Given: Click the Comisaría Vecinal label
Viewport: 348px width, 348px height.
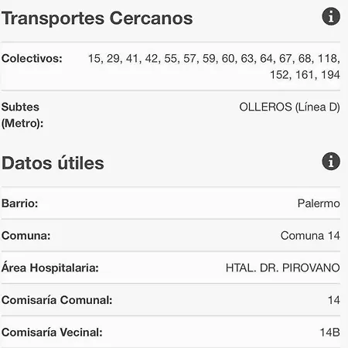Looking at the screenshot, I should pyautogui.click(x=52, y=333).
